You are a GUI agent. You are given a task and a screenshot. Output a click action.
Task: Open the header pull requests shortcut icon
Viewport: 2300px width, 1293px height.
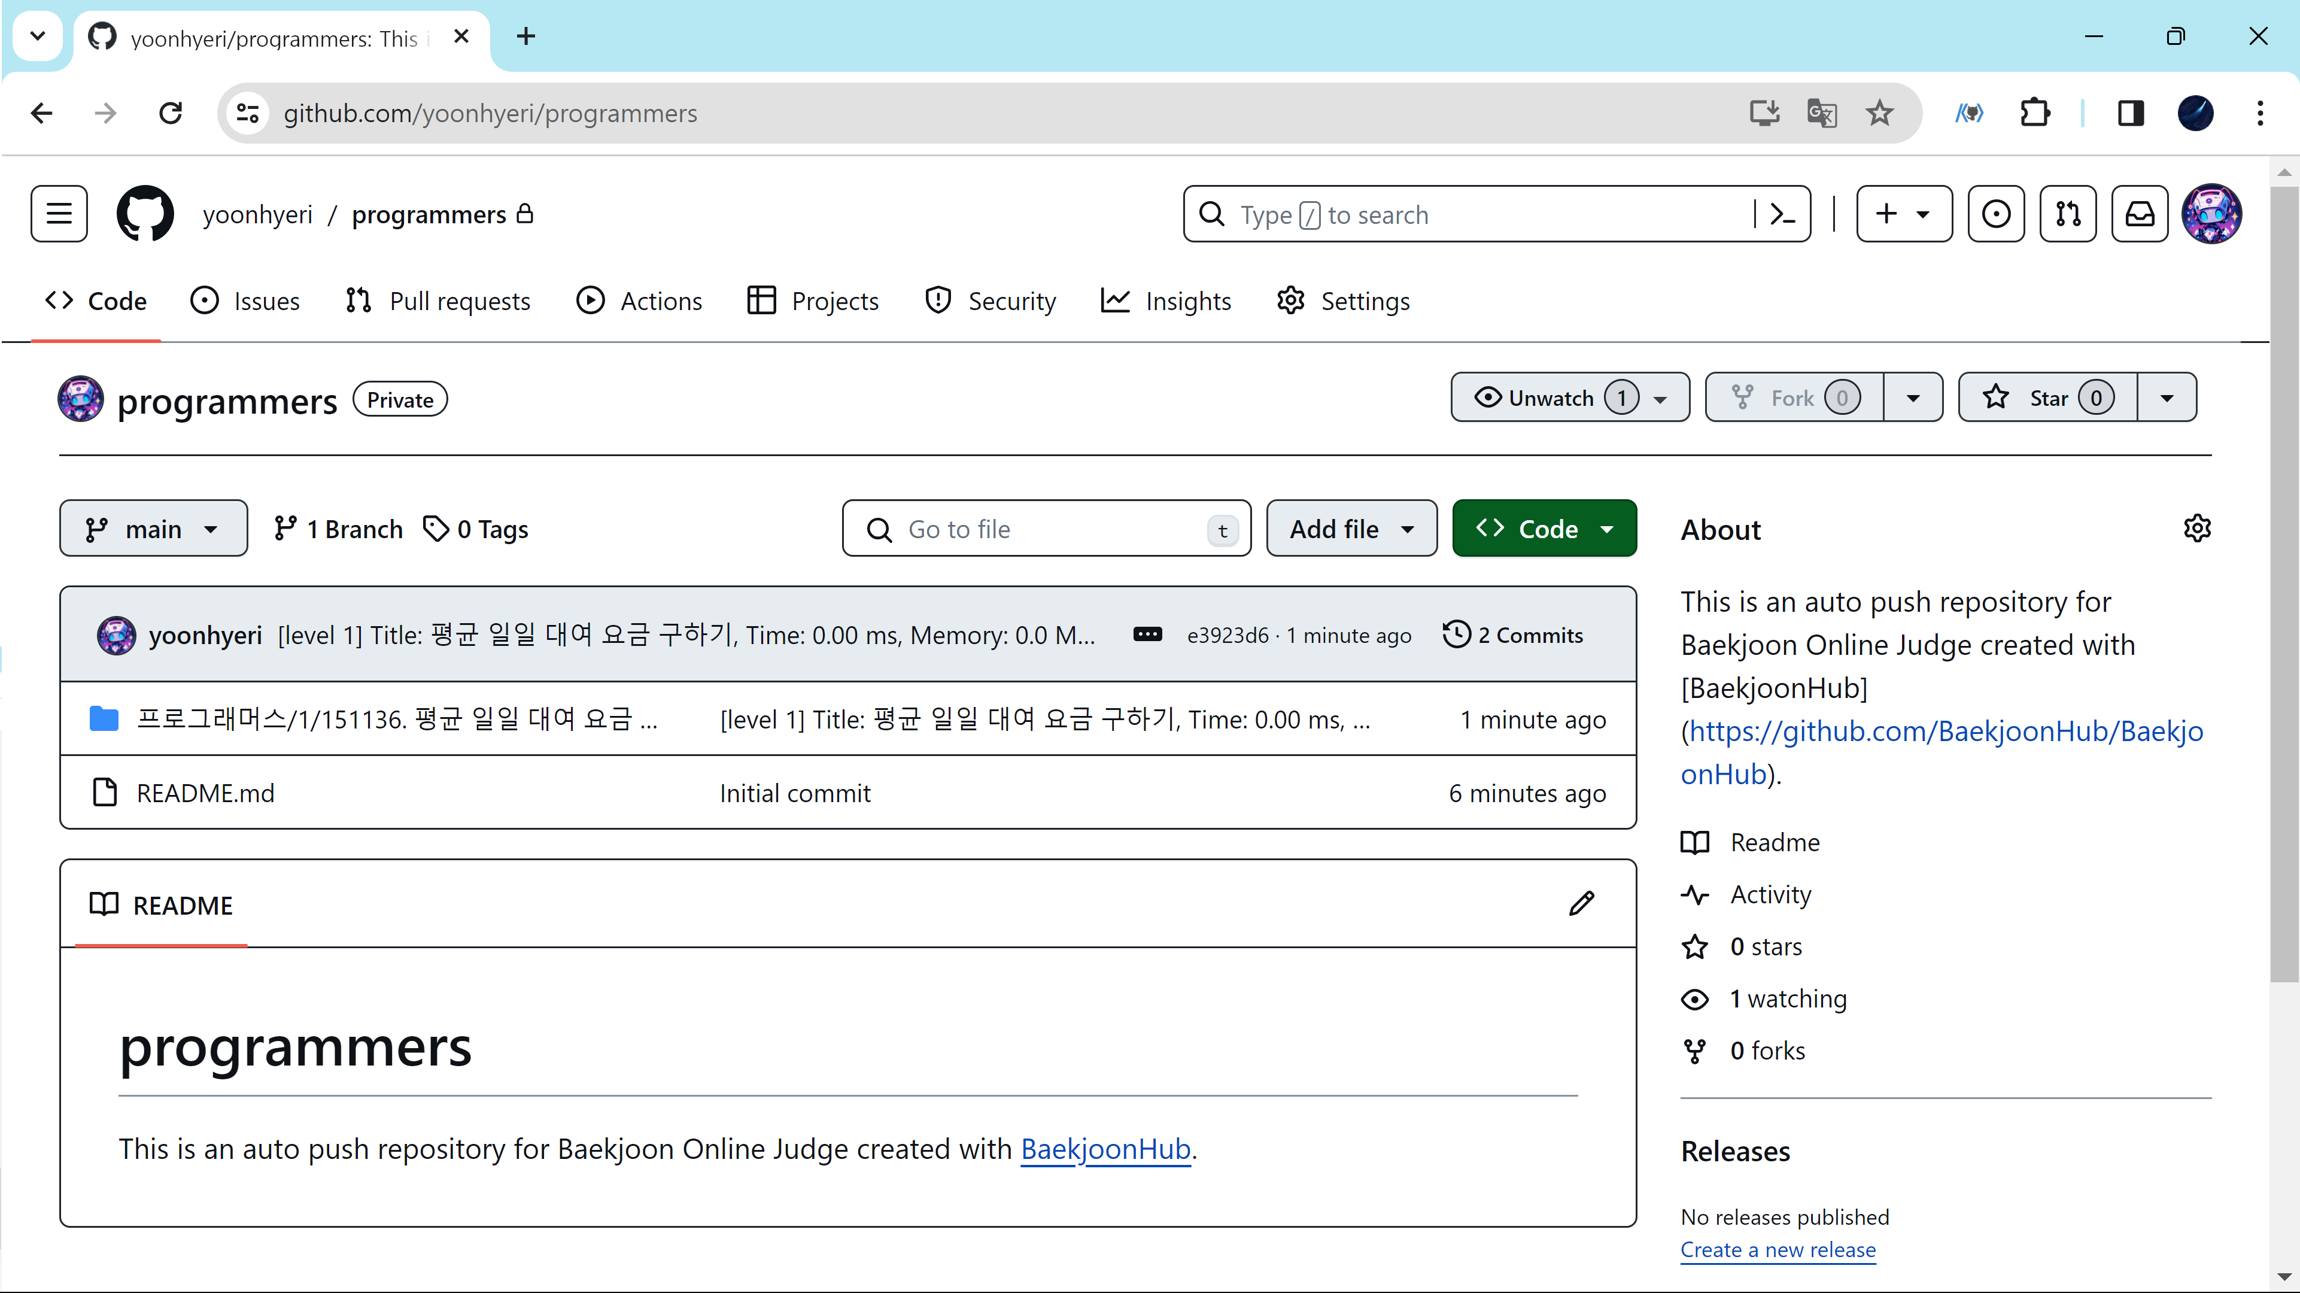click(x=2068, y=214)
